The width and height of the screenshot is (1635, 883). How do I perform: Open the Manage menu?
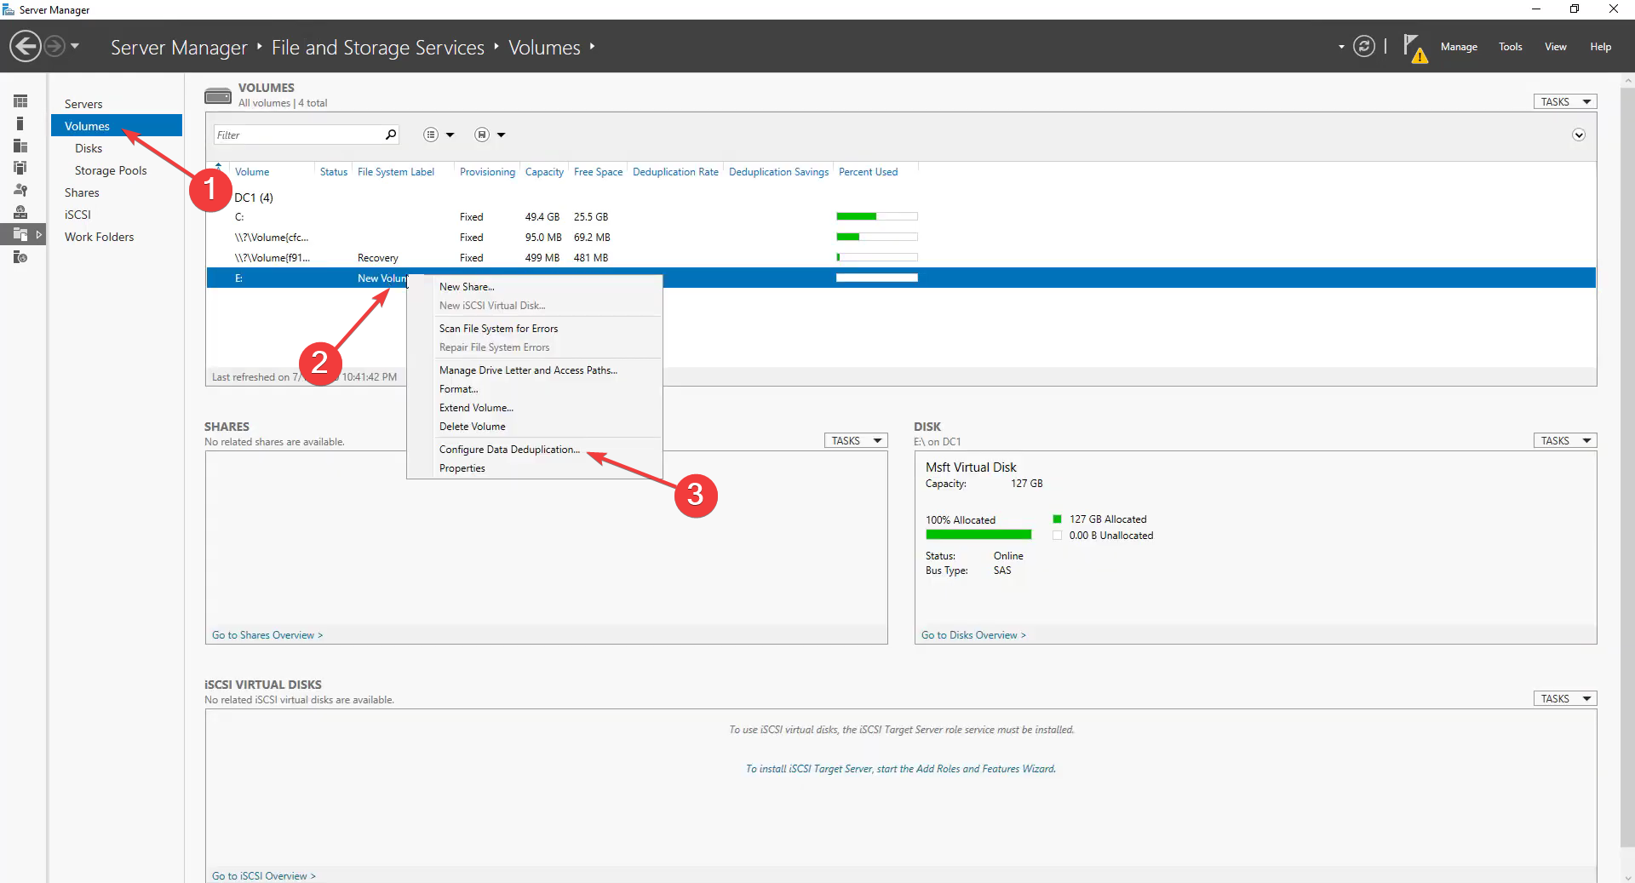coord(1458,47)
